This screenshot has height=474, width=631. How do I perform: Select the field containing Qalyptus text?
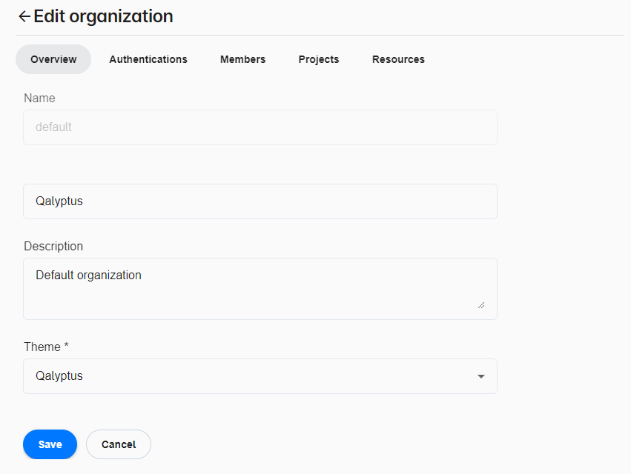tap(260, 201)
